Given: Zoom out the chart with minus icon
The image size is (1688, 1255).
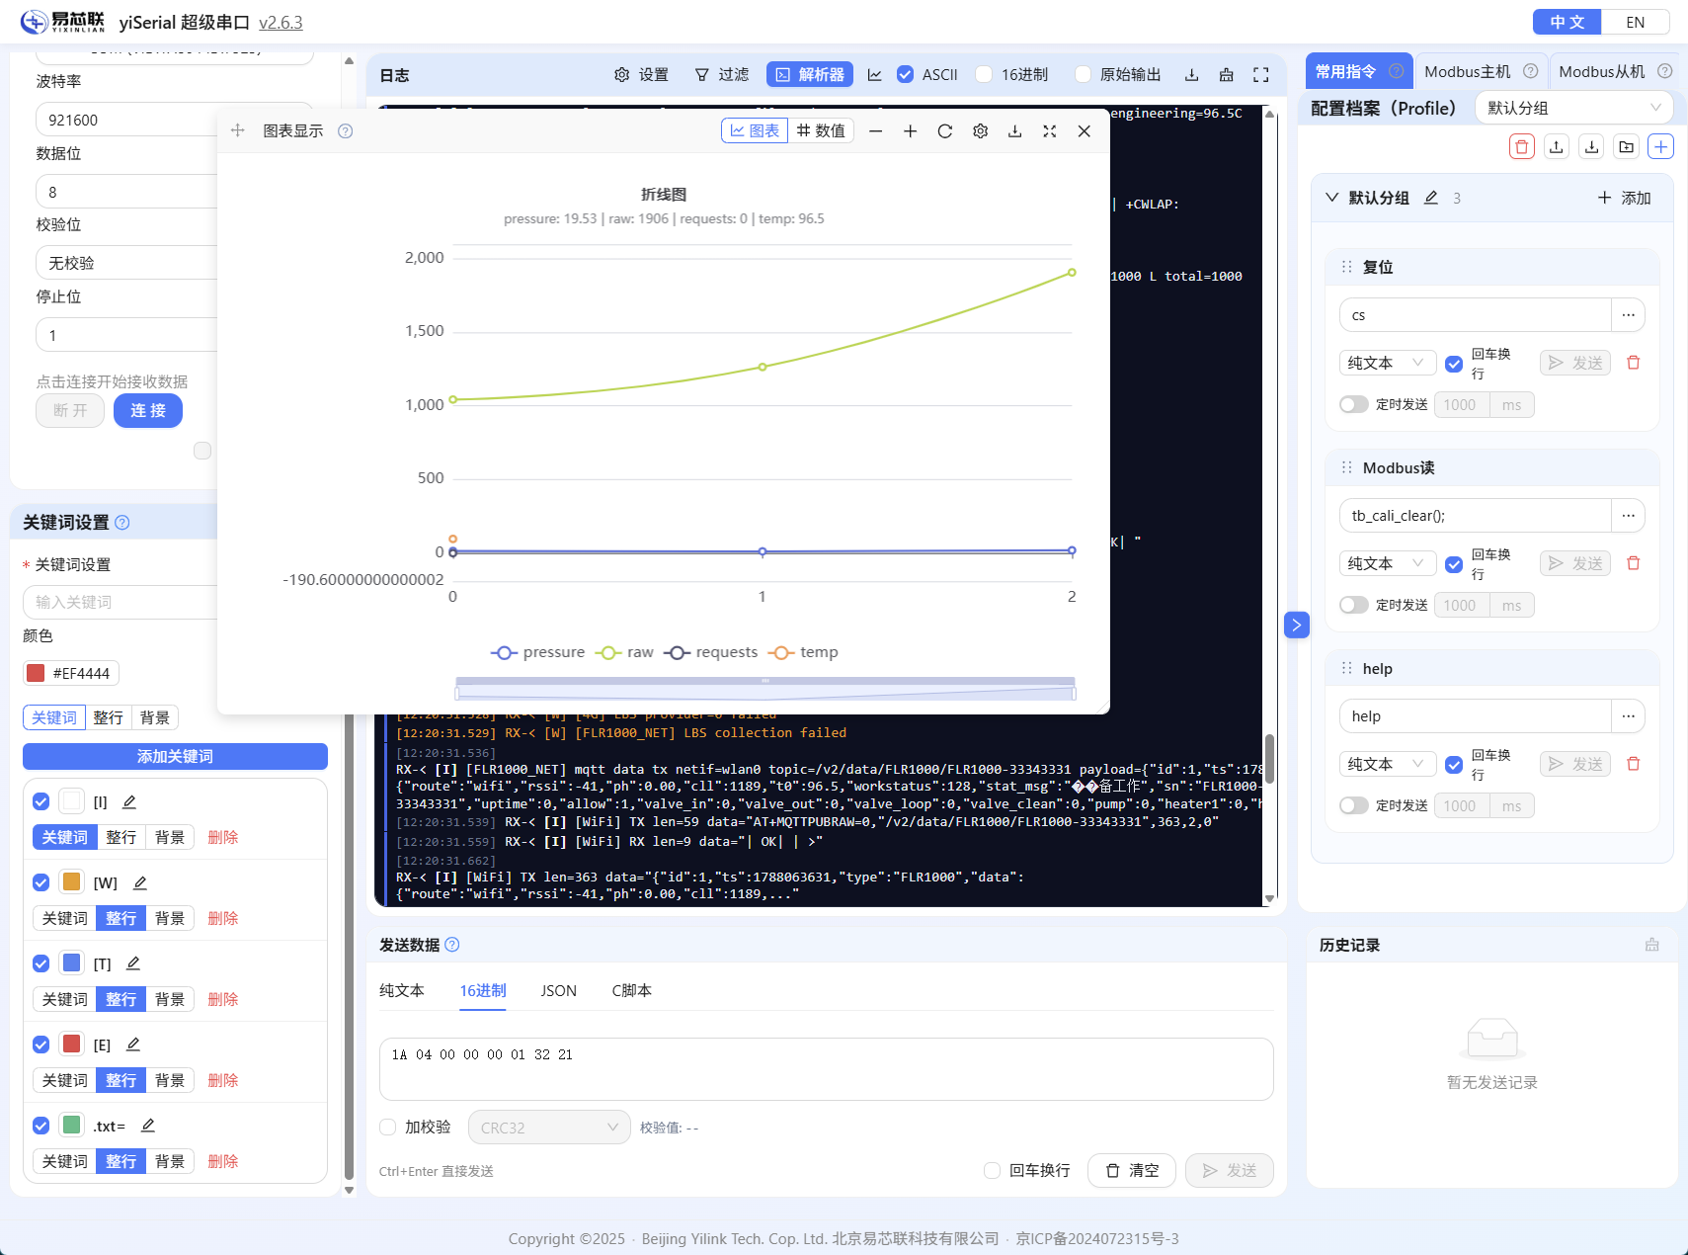Looking at the screenshot, I should (x=875, y=131).
